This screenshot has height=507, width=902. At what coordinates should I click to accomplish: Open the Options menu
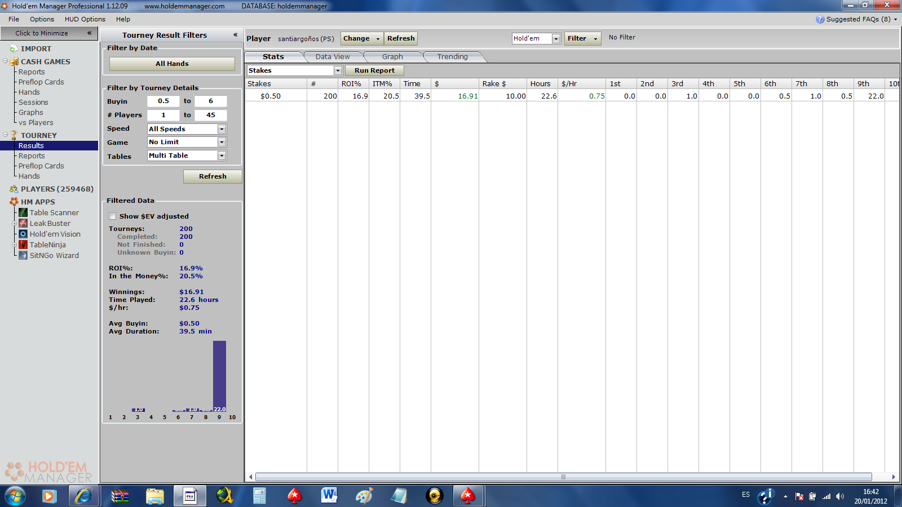42,19
